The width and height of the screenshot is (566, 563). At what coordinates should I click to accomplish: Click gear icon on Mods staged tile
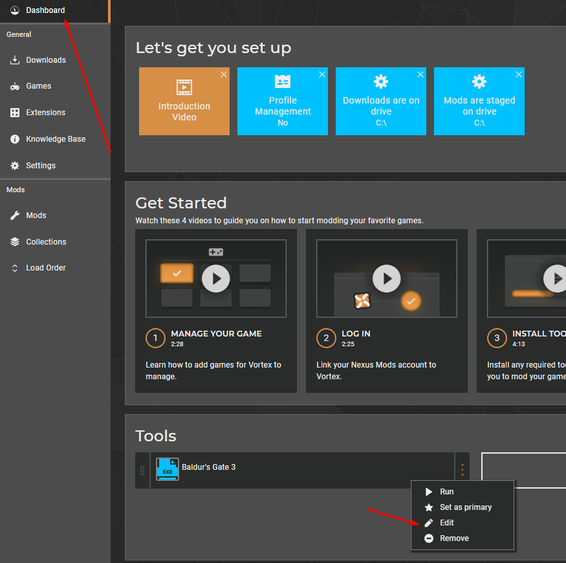click(479, 82)
